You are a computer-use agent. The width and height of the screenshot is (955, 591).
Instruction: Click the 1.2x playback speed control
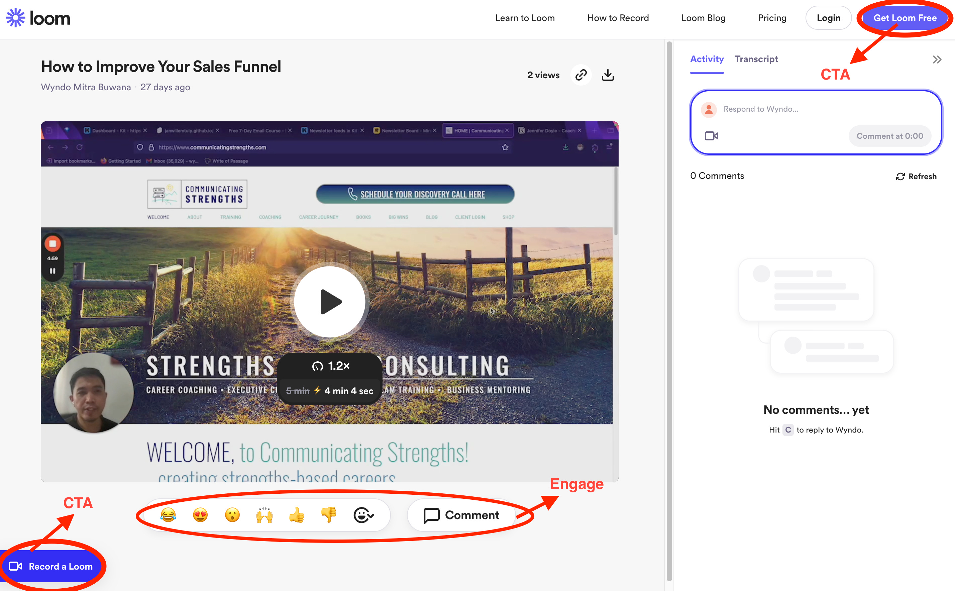330,366
